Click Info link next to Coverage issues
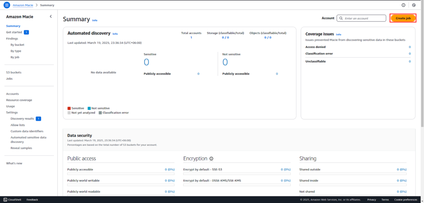The width and height of the screenshot is (424, 203). 339,35
